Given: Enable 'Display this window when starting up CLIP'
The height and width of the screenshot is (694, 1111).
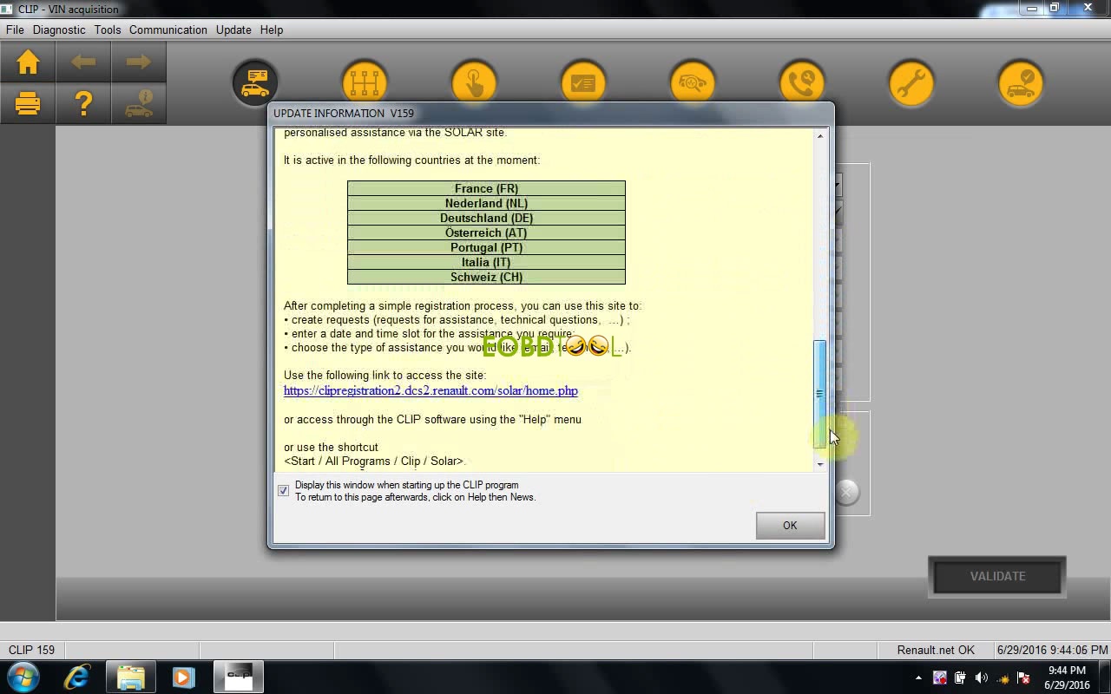Looking at the screenshot, I should click(283, 490).
